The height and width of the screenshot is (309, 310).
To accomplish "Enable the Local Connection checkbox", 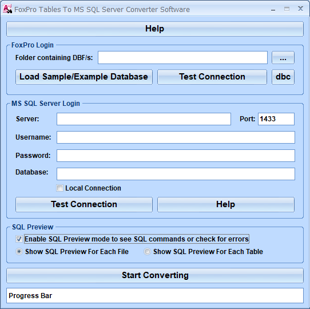I will 59,188.
